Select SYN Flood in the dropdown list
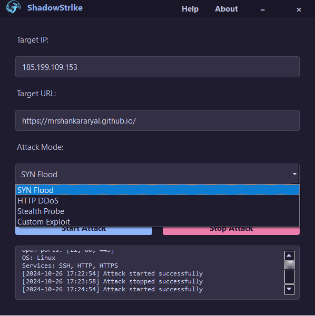This screenshot has height=316, width=315. tap(157, 190)
